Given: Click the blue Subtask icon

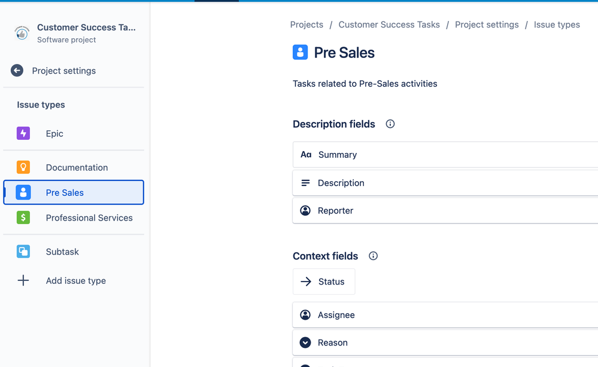Looking at the screenshot, I should pyautogui.click(x=23, y=251).
